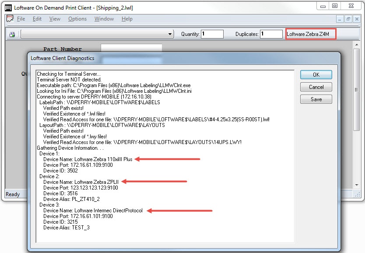
Task: Click the 'Device 1:' heading line
Action: pos(49,154)
